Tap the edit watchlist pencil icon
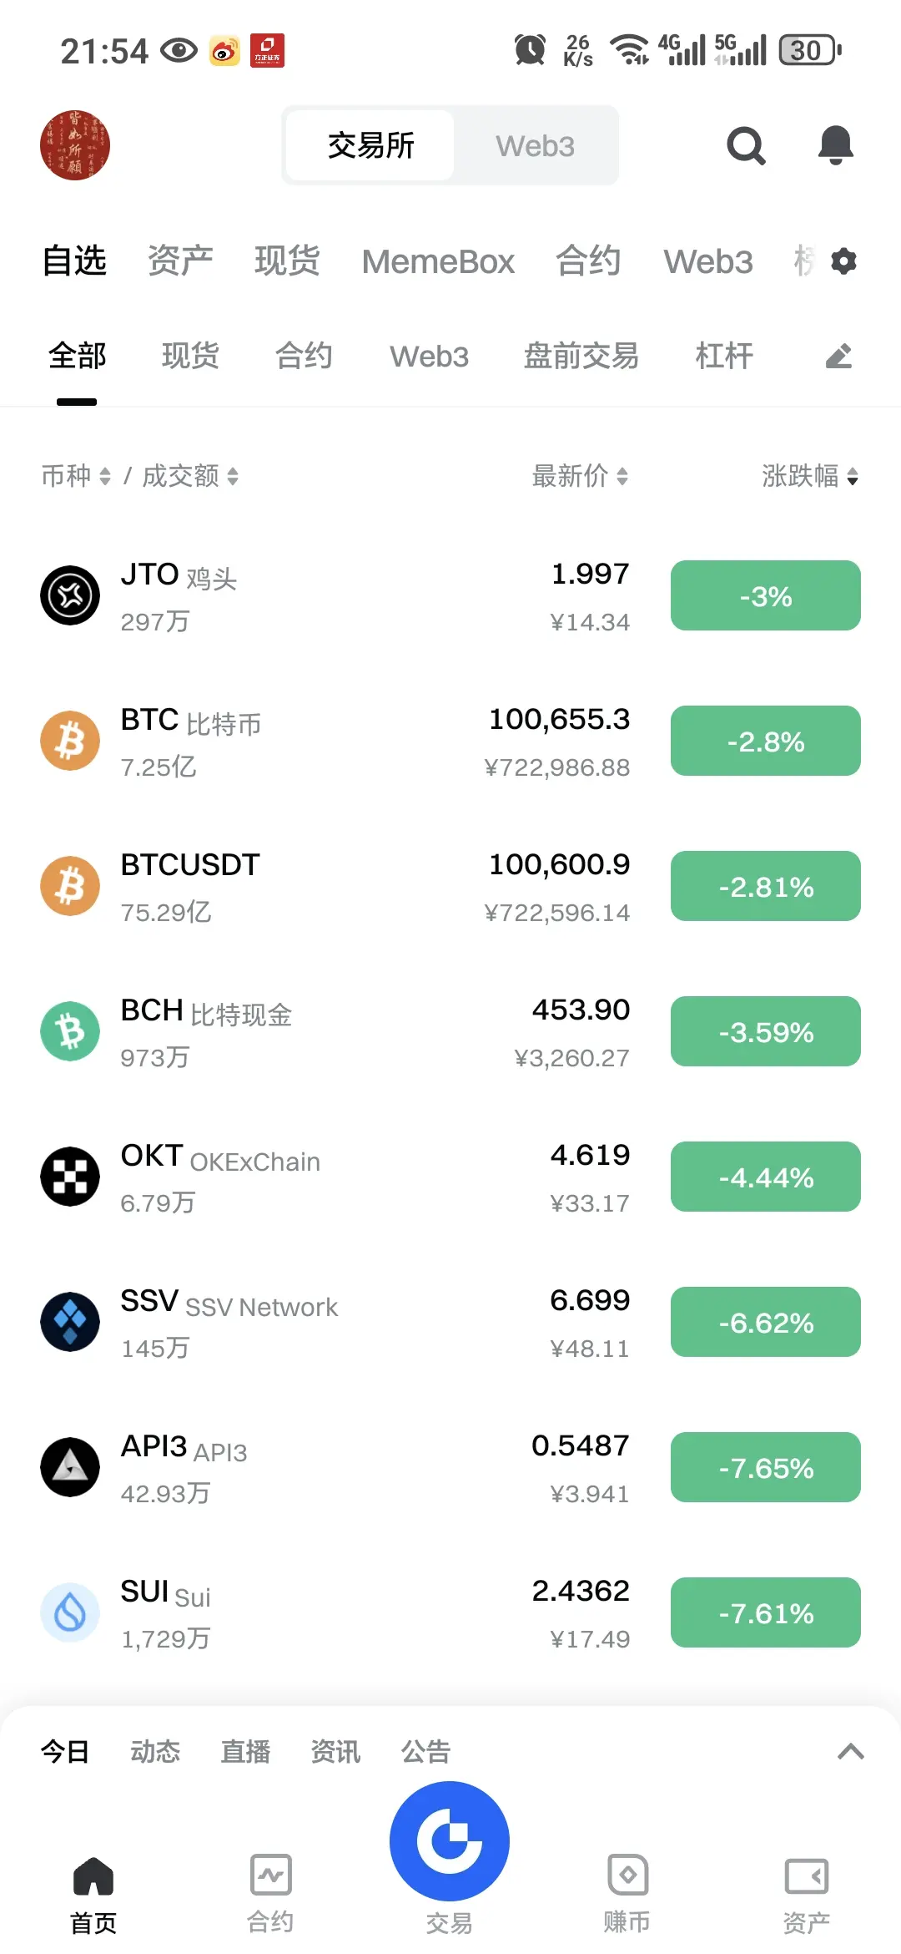The width and height of the screenshot is (901, 1954). (x=838, y=356)
